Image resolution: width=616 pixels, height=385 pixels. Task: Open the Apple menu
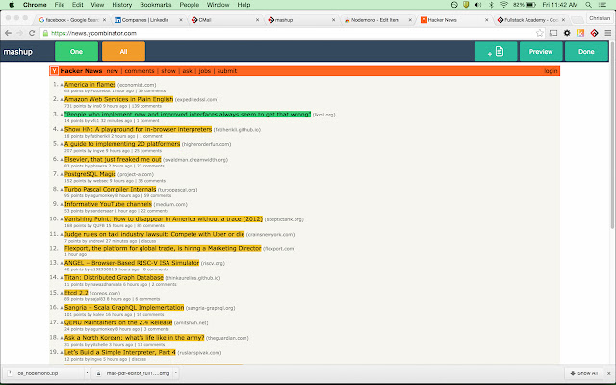point(12,5)
